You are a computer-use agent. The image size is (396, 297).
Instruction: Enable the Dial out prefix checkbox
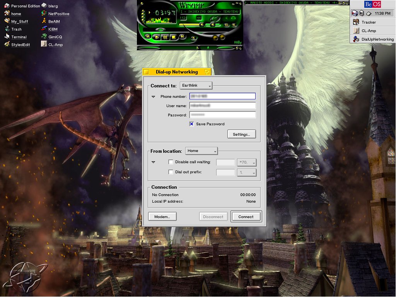(171, 172)
